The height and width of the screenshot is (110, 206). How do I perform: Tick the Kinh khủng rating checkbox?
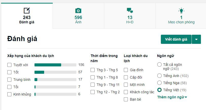[9, 94]
